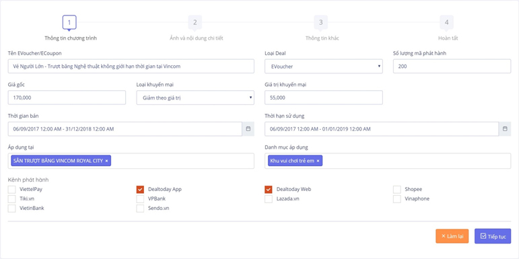
Task: Go to step 3 wizard icon
Action: coord(320,23)
